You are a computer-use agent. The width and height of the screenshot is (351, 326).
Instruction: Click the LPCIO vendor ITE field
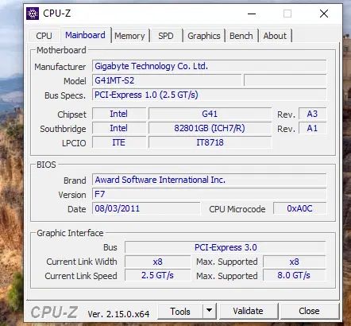119,142
